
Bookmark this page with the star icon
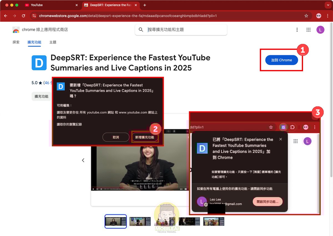(306, 16)
